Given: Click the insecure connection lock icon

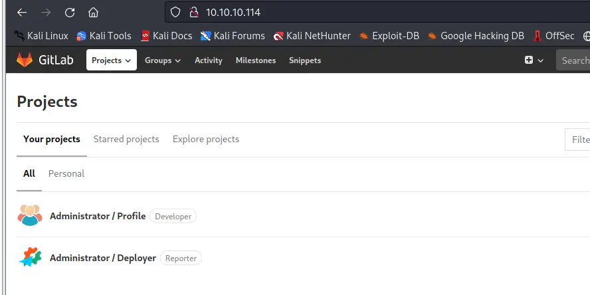Looking at the screenshot, I should (193, 12).
